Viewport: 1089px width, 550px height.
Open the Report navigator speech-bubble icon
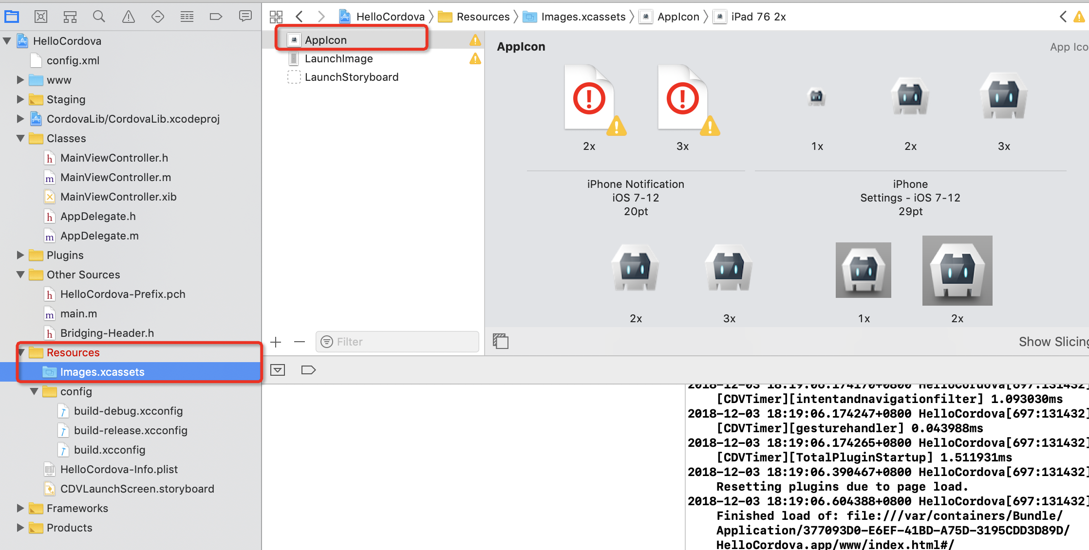(245, 17)
